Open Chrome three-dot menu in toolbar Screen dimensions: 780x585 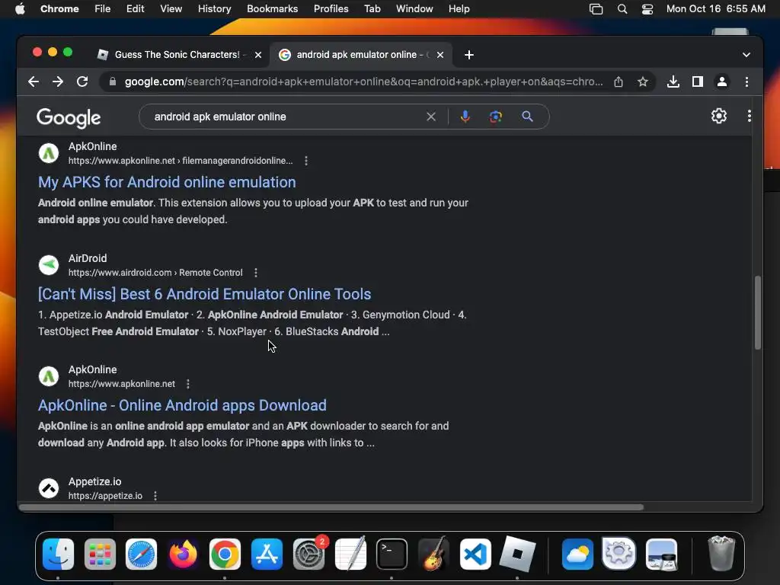[746, 82]
